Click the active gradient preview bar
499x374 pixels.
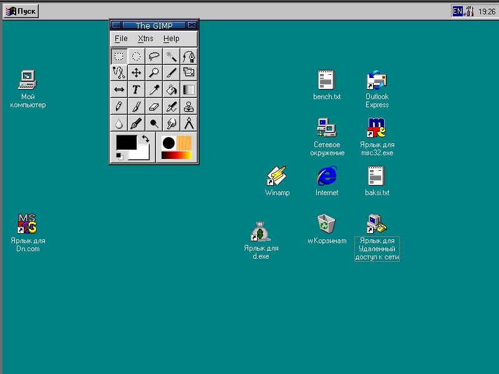point(176,155)
